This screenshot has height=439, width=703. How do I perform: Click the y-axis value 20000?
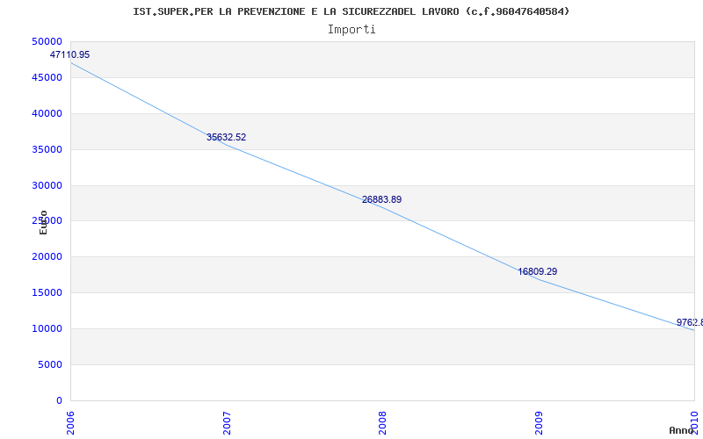point(47,256)
